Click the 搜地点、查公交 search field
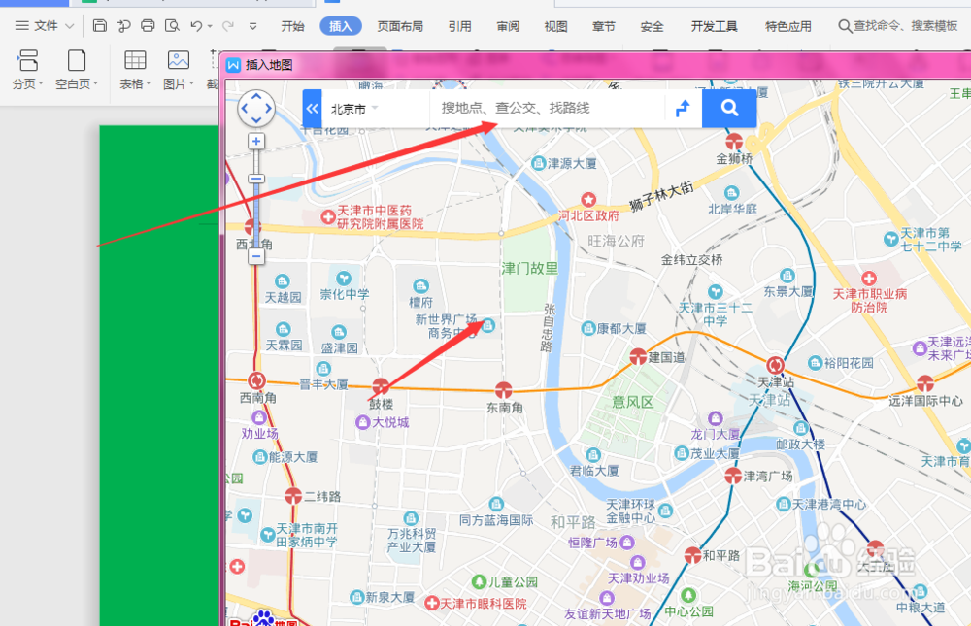 pyautogui.click(x=547, y=109)
